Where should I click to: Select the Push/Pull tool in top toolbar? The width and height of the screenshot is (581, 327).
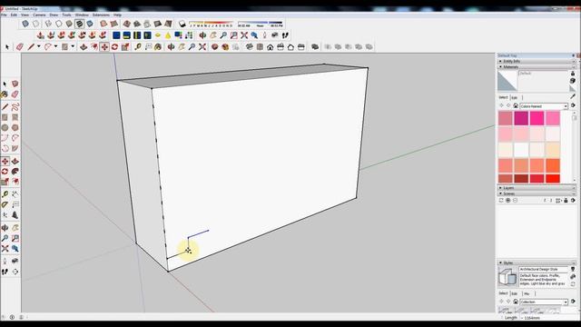[x=84, y=47]
